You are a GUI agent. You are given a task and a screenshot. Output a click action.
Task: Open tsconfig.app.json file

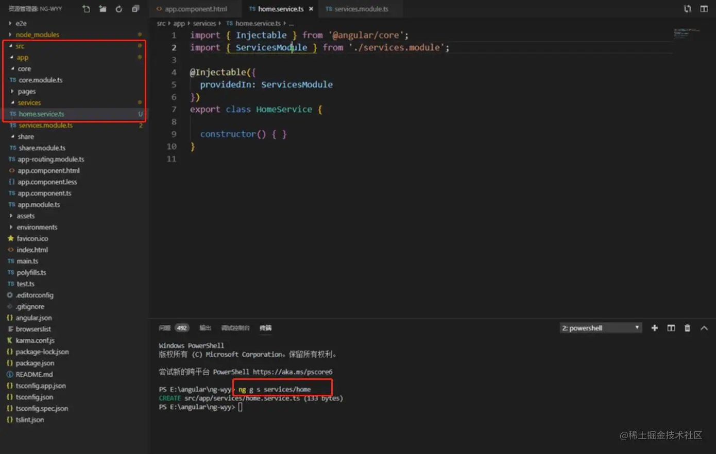(x=40, y=386)
